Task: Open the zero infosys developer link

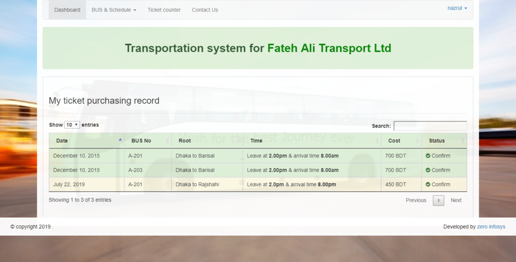Action: (491, 227)
